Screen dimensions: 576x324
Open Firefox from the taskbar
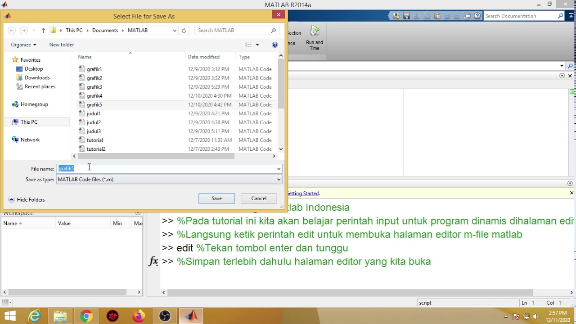pyautogui.click(x=139, y=316)
